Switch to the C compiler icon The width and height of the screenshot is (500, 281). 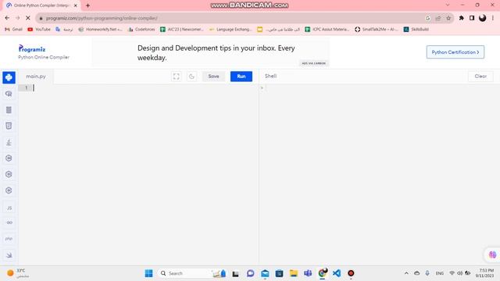coord(9,158)
